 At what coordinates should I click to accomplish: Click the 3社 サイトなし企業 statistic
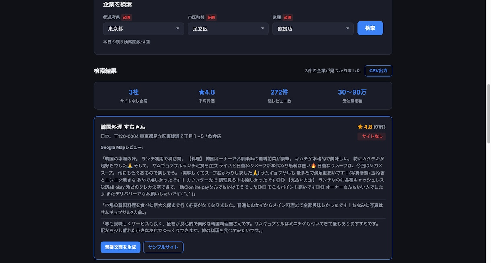pyautogui.click(x=134, y=96)
